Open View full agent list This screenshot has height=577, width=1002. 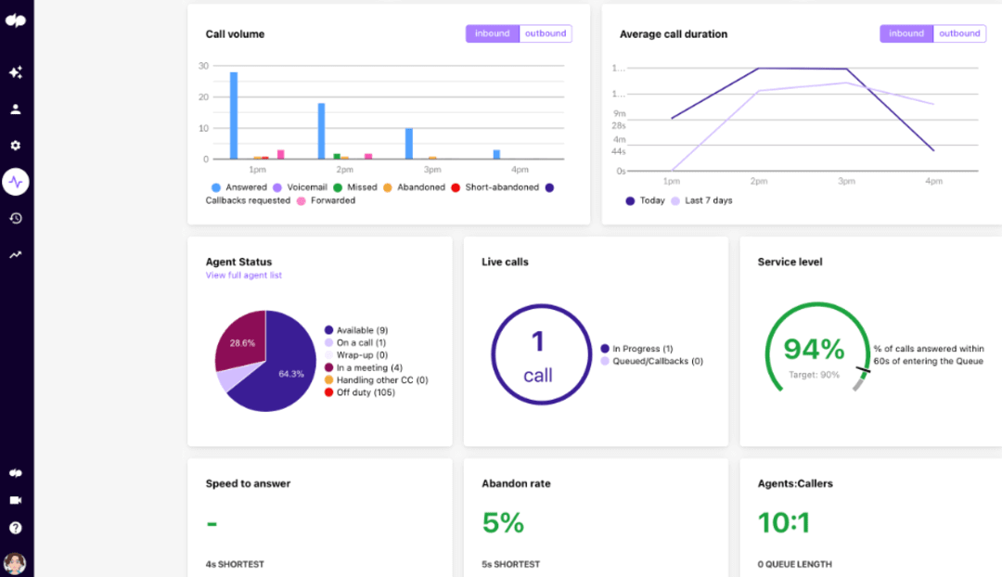pyautogui.click(x=244, y=276)
